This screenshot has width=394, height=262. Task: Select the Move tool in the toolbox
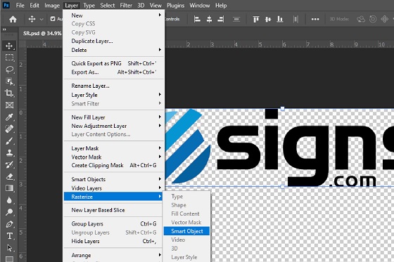pyautogui.click(x=9, y=46)
